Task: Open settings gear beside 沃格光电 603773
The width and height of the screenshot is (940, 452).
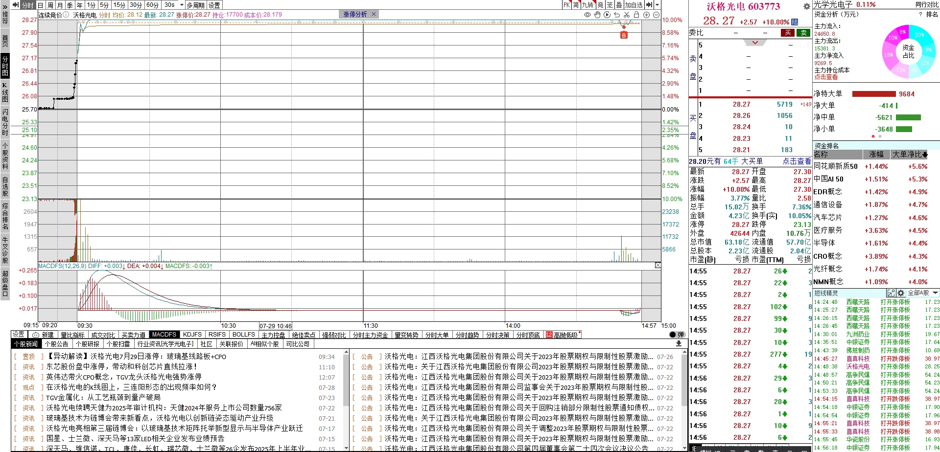Action: click(806, 6)
